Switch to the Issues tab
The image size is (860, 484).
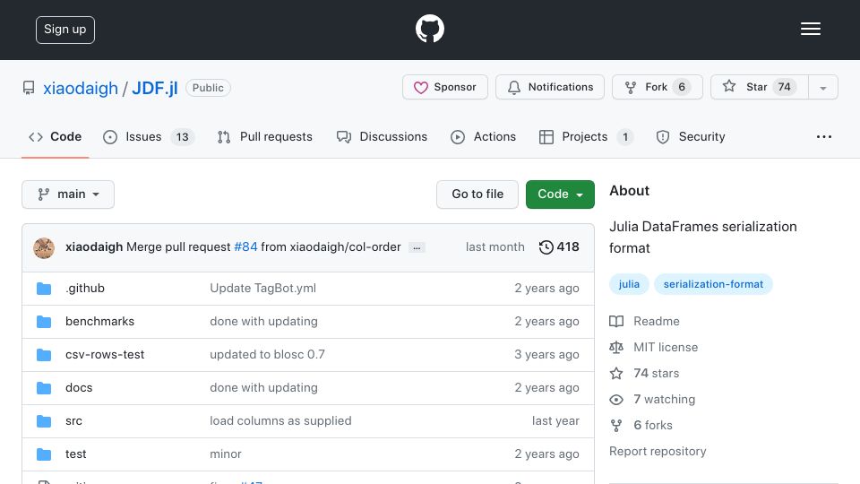pos(148,136)
